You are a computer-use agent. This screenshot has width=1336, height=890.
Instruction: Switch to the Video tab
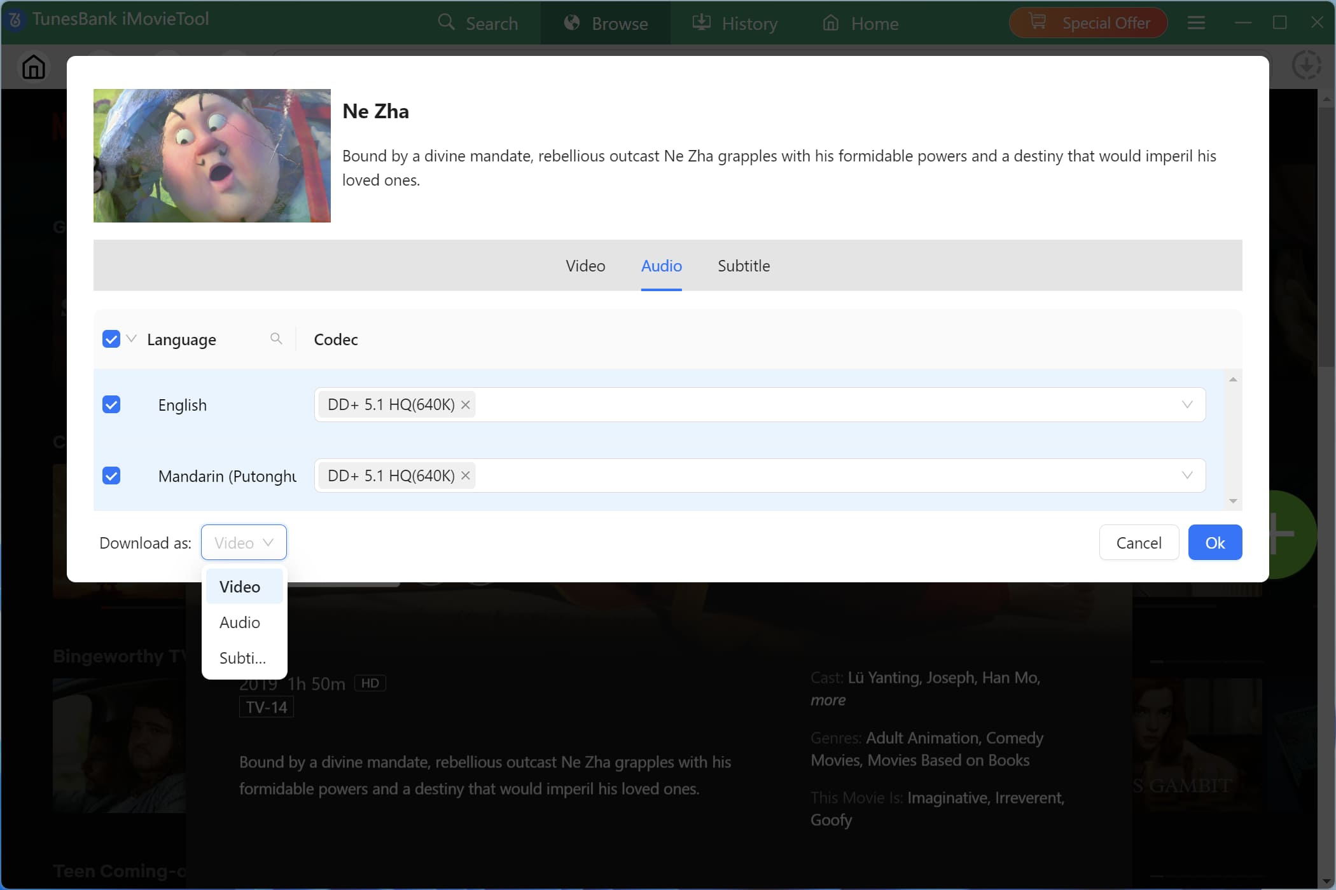[x=585, y=266]
